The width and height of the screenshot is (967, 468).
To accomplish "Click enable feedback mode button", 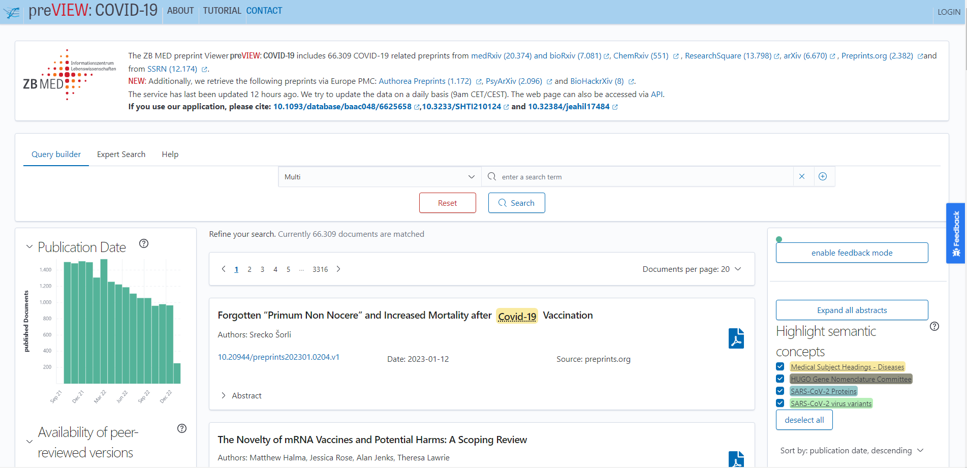I will tap(852, 253).
